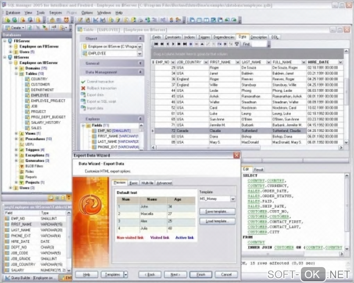The image size is (354, 283).
Task: Click the next record arrow in data navigator
Action: [173, 44]
